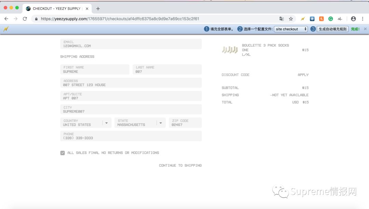Image resolution: width=369 pixels, height=209 pixels.
Task: Edit the Address field
Action: tap(131, 83)
